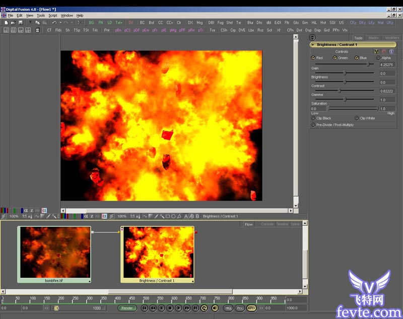This screenshot has width=403, height=319.
Task: Show buffer B in viewer toolbar
Action: coord(197,216)
